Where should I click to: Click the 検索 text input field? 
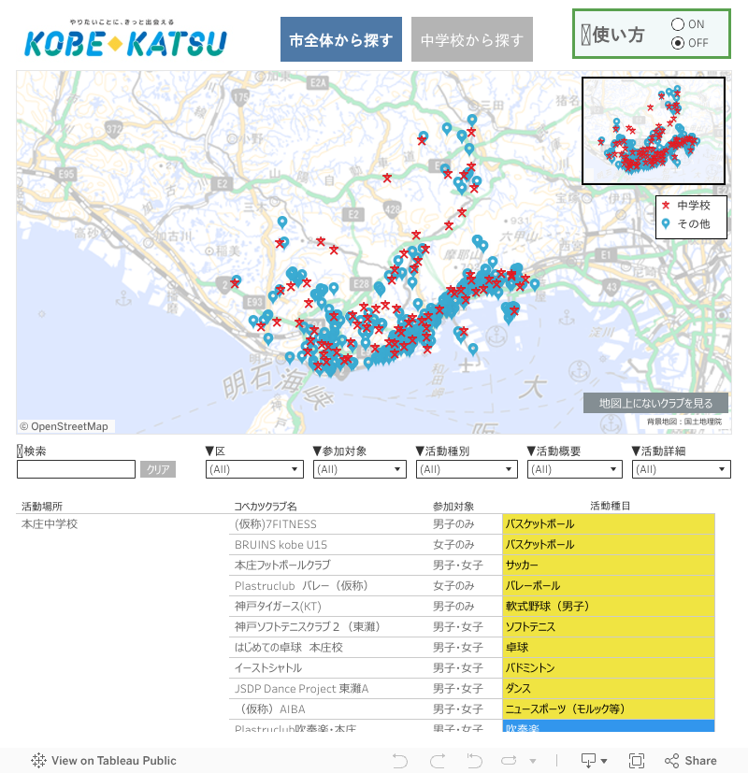[x=76, y=469]
